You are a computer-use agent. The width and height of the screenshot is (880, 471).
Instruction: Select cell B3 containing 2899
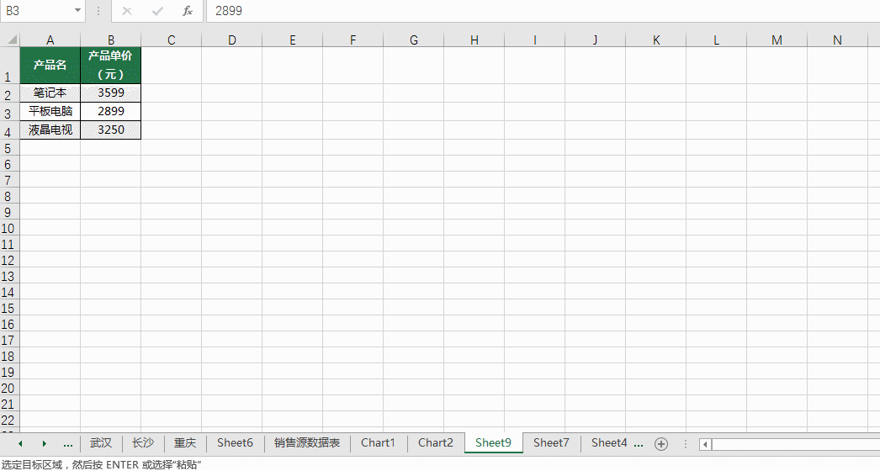pos(110,111)
